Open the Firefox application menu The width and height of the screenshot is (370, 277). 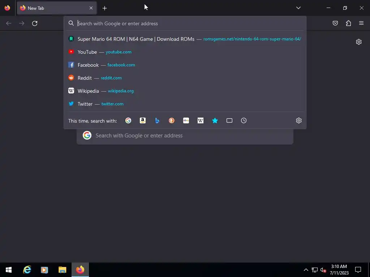pos(361,23)
